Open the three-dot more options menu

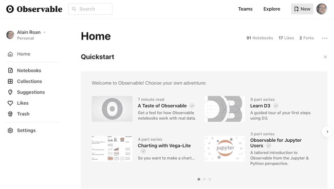coord(325,38)
